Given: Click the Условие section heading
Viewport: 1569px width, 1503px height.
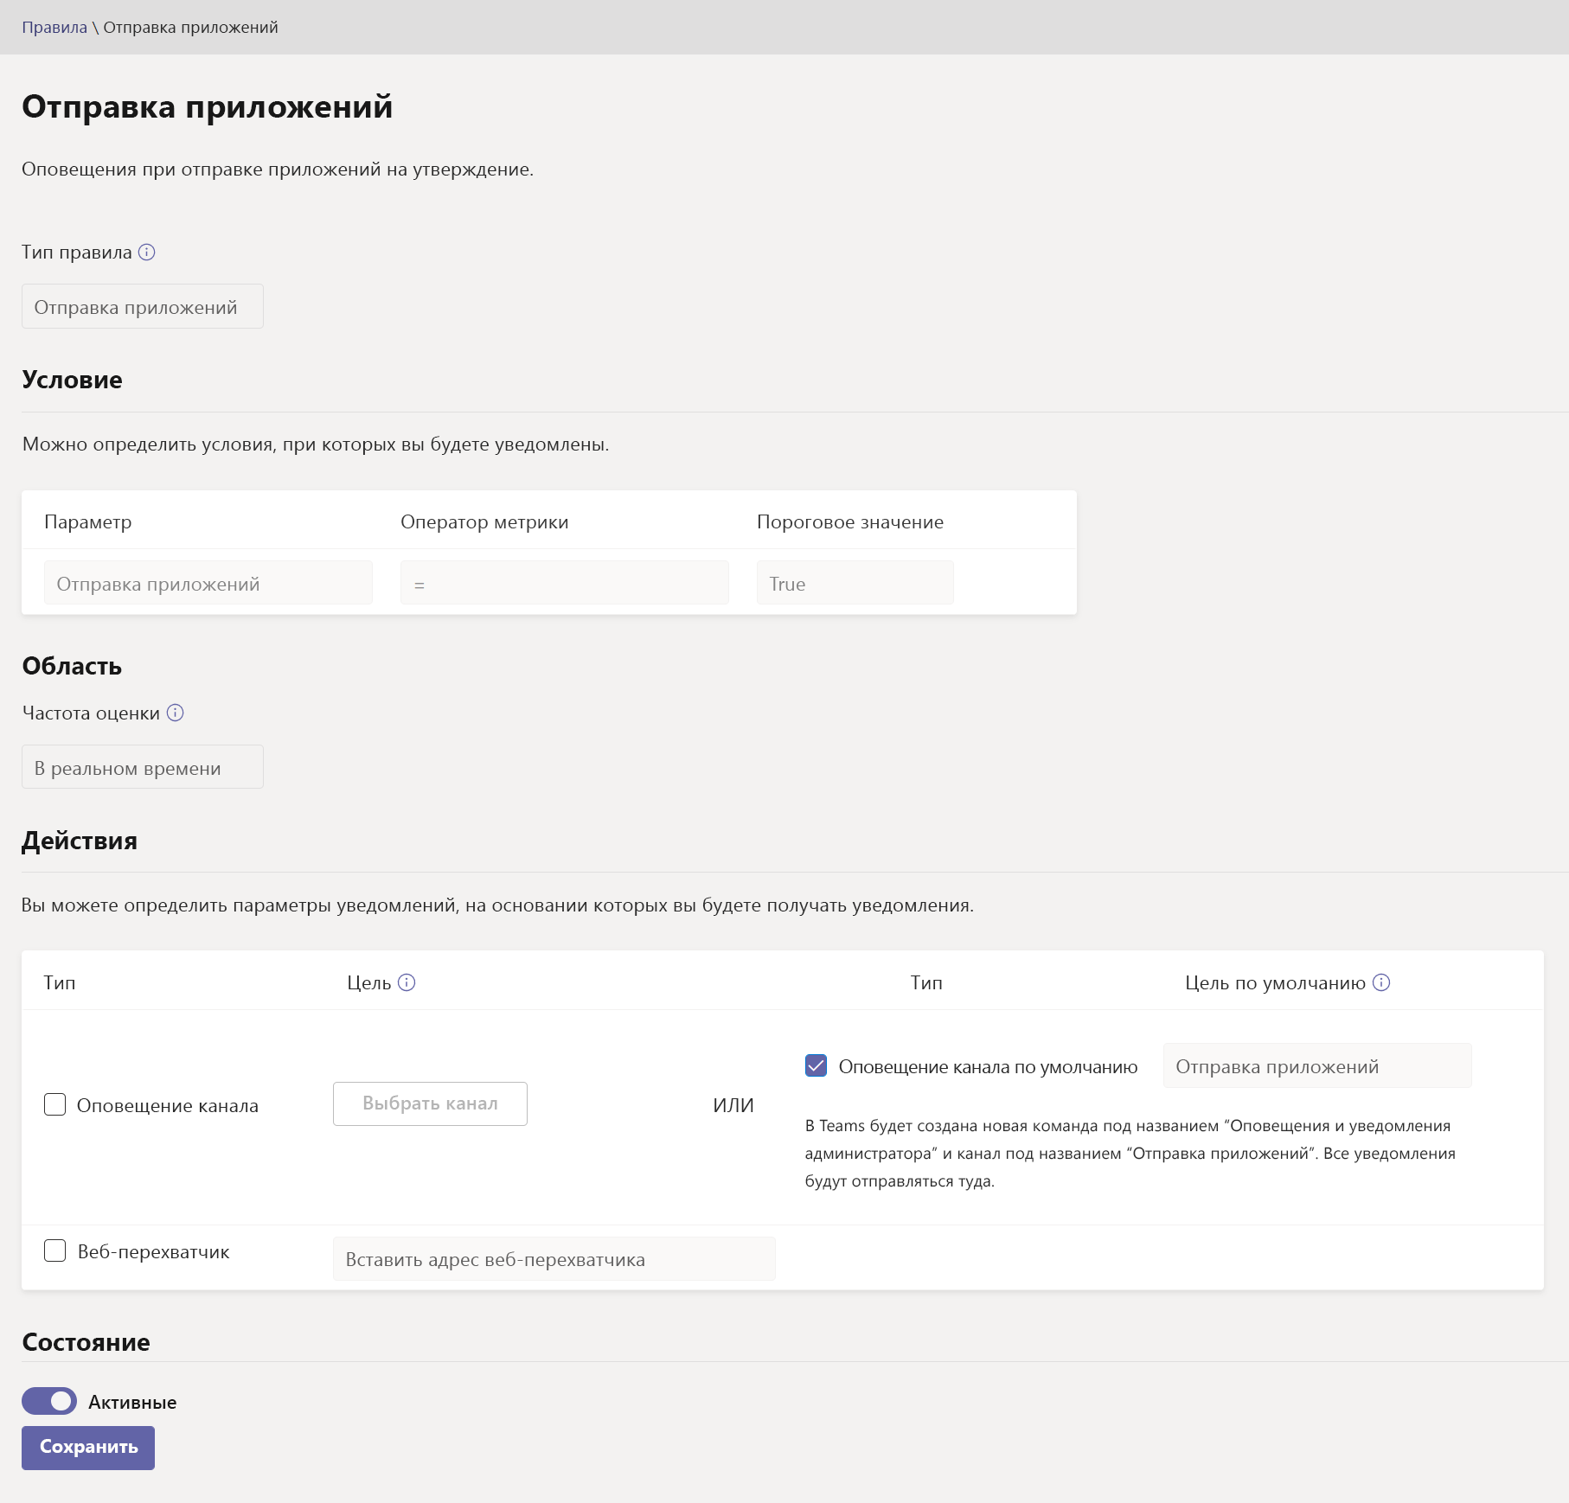Looking at the screenshot, I should 73,380.
